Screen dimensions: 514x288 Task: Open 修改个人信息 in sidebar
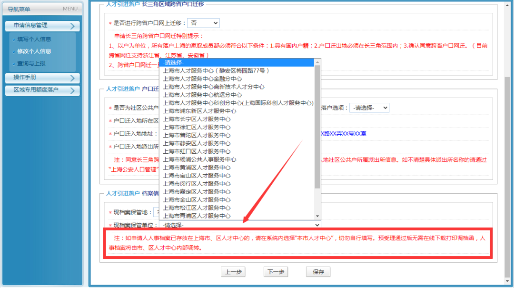click(34, 51)
